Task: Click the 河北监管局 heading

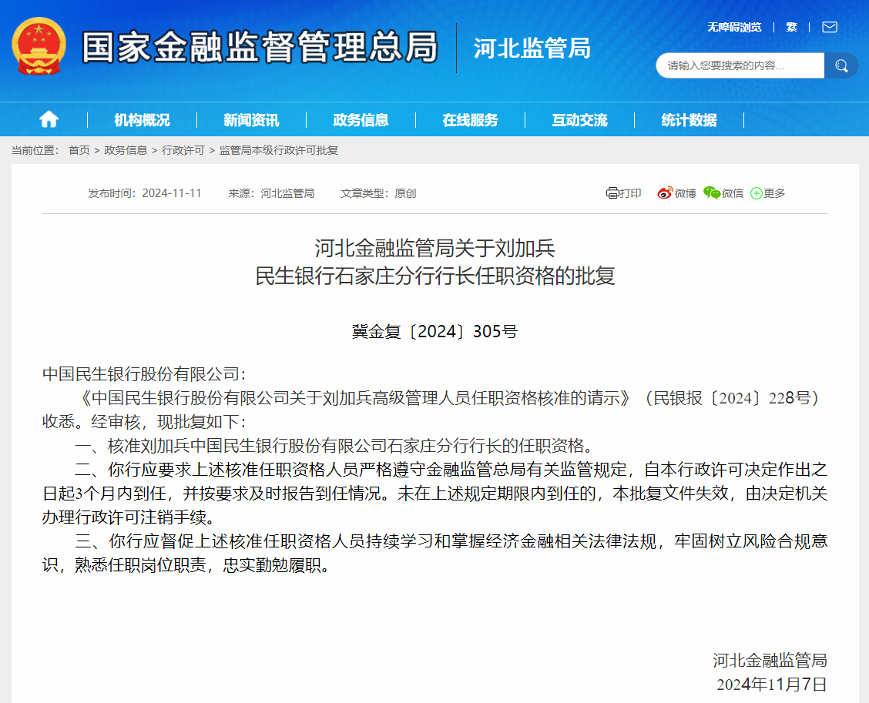Action: pos(532,49)
